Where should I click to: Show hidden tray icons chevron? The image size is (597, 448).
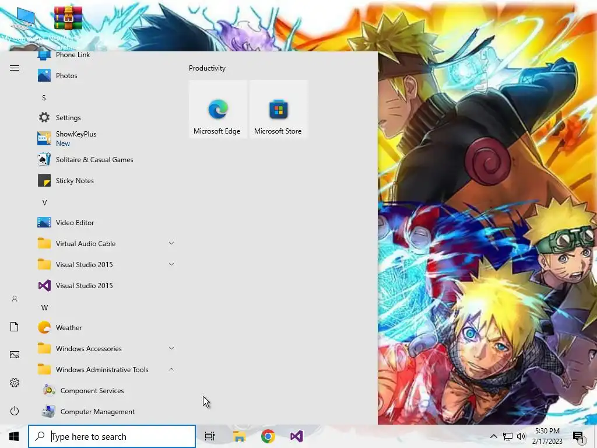(493, 436)
